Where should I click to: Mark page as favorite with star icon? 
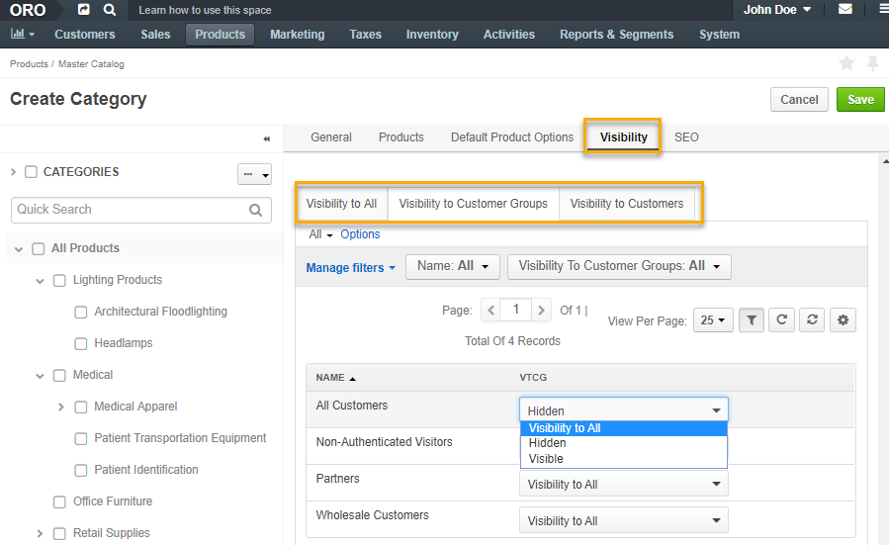point(846,63)
